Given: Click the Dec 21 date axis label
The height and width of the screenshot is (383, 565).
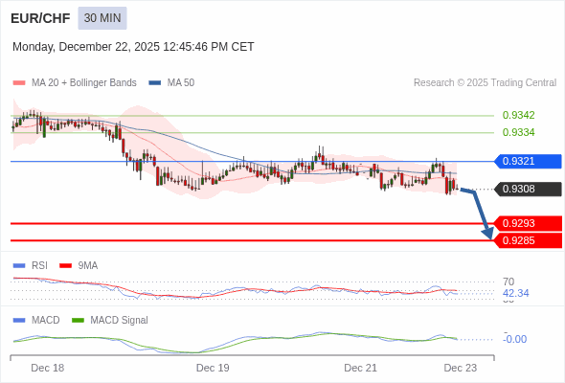Looking at the screenshot, I should point(360,368).
